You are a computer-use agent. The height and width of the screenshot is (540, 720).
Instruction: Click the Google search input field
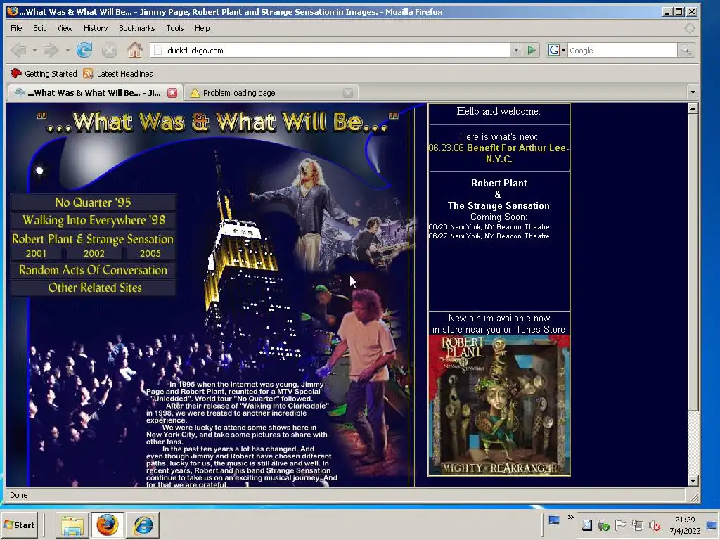click(622, 51)
